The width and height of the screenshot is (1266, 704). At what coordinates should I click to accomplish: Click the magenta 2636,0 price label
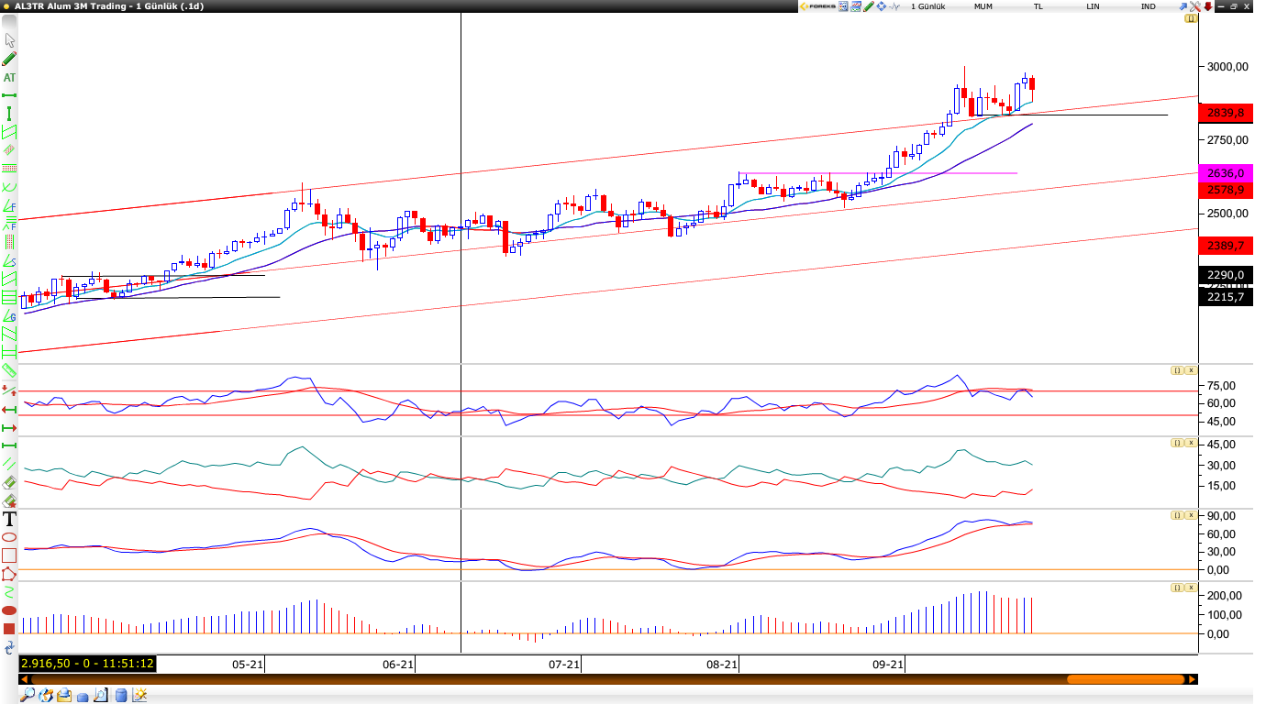[1226, 173]
